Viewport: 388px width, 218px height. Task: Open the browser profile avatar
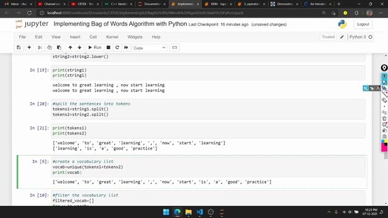(x=369, y=13)
